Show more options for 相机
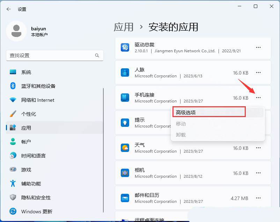Screen dimensions: 280x222 pos(258,173)
